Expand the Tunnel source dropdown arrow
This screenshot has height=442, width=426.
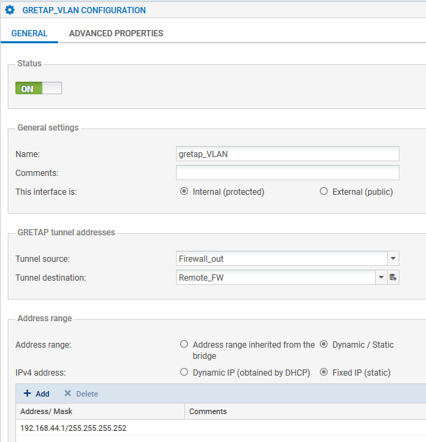point(393,259)
